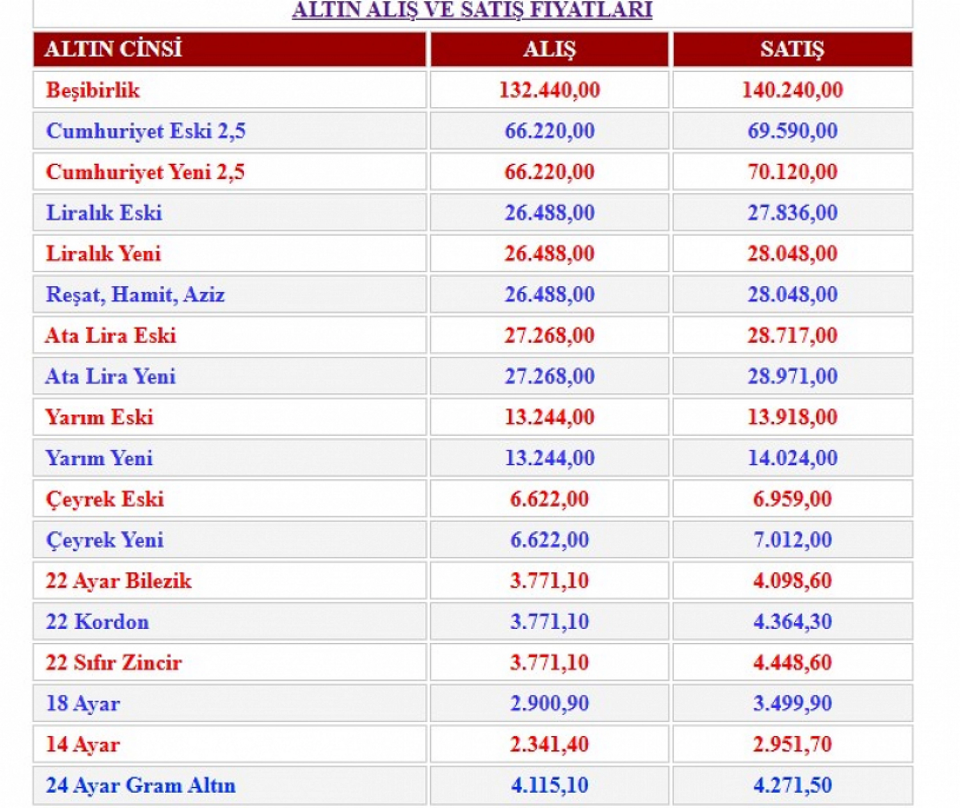Click 18 Ayar buying price 2.900,90
This screenshot has height=808, width=960.
point(549,704)
